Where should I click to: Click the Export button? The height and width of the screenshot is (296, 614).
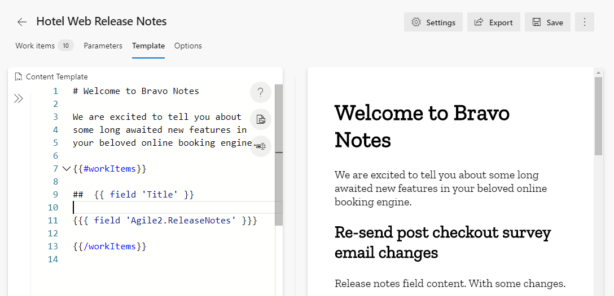click(493, 23)
